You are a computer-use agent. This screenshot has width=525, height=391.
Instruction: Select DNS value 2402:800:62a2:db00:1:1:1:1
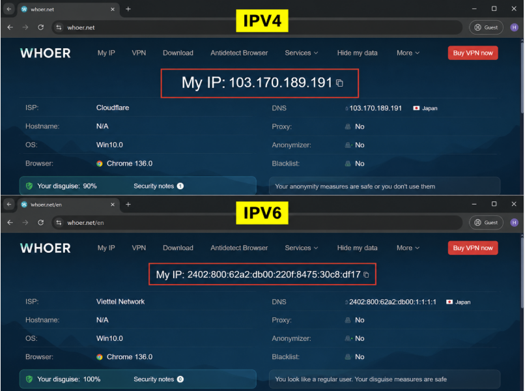point(392,302)
